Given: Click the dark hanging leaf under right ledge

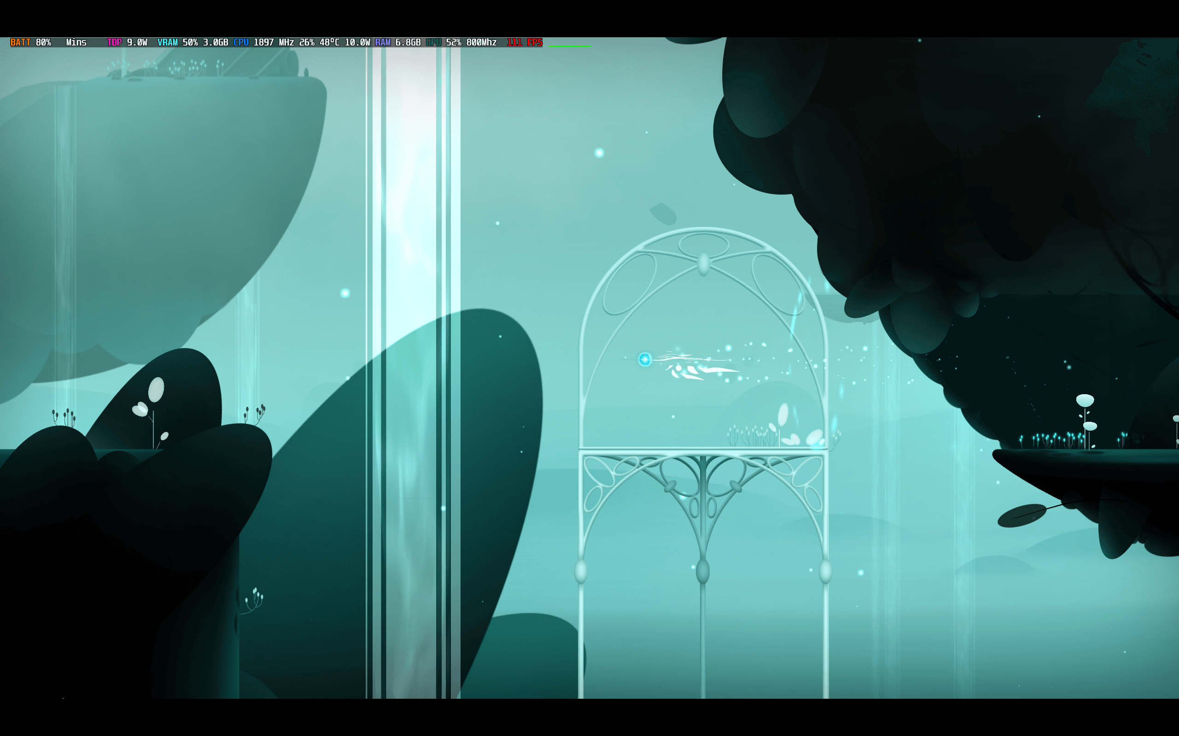Looking at the screenshot, I should tap(1021, 516).
